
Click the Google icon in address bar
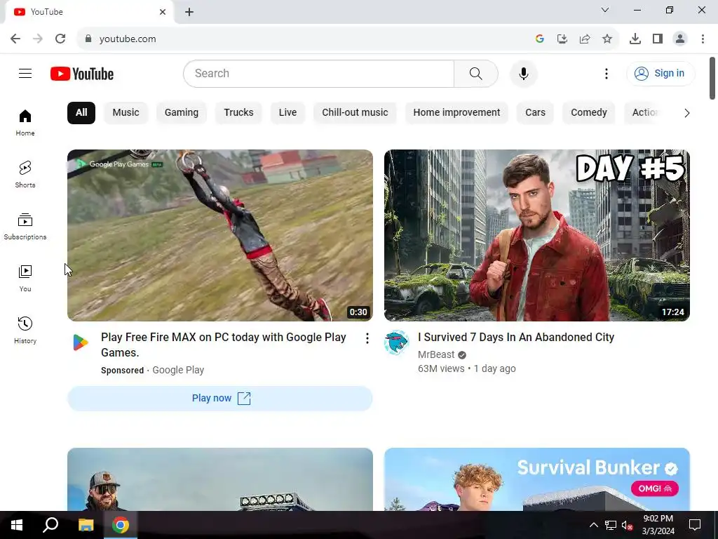540,39
